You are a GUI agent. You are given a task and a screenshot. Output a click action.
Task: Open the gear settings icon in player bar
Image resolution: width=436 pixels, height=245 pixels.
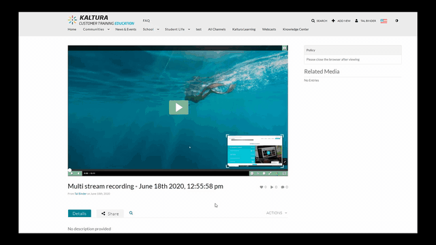tap(264, 174)
